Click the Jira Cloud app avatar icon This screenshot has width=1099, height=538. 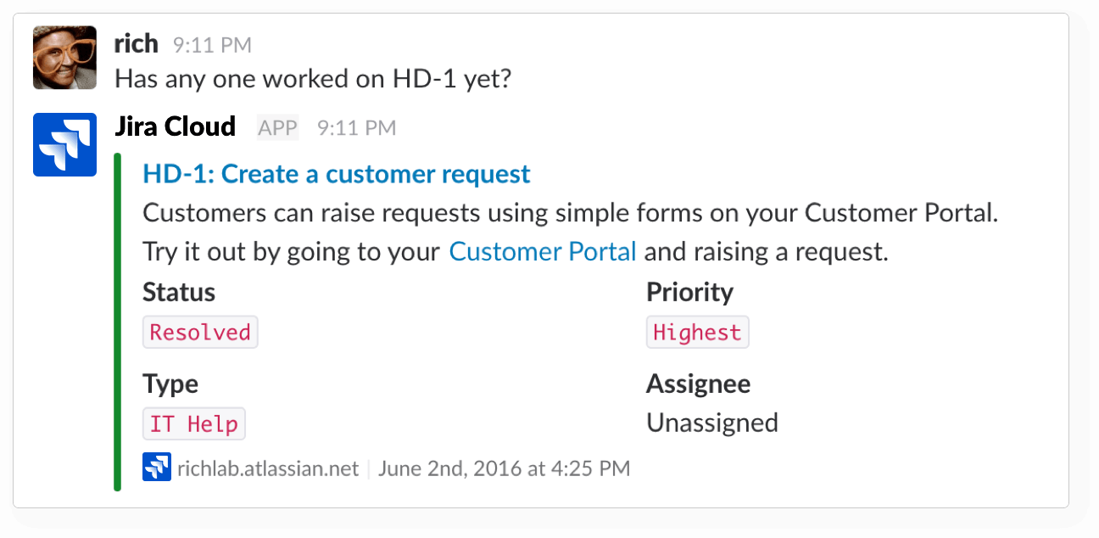tap(64, 144)
